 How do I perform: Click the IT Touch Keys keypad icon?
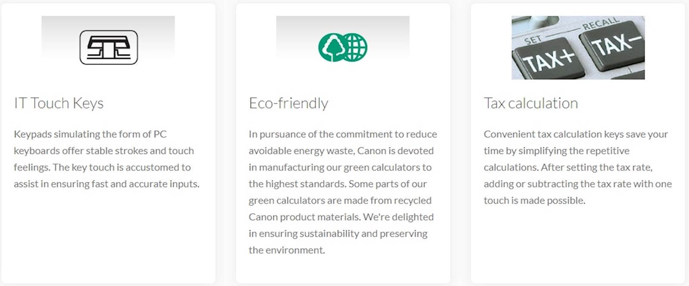pyautogui.click(x=109, y=47)
